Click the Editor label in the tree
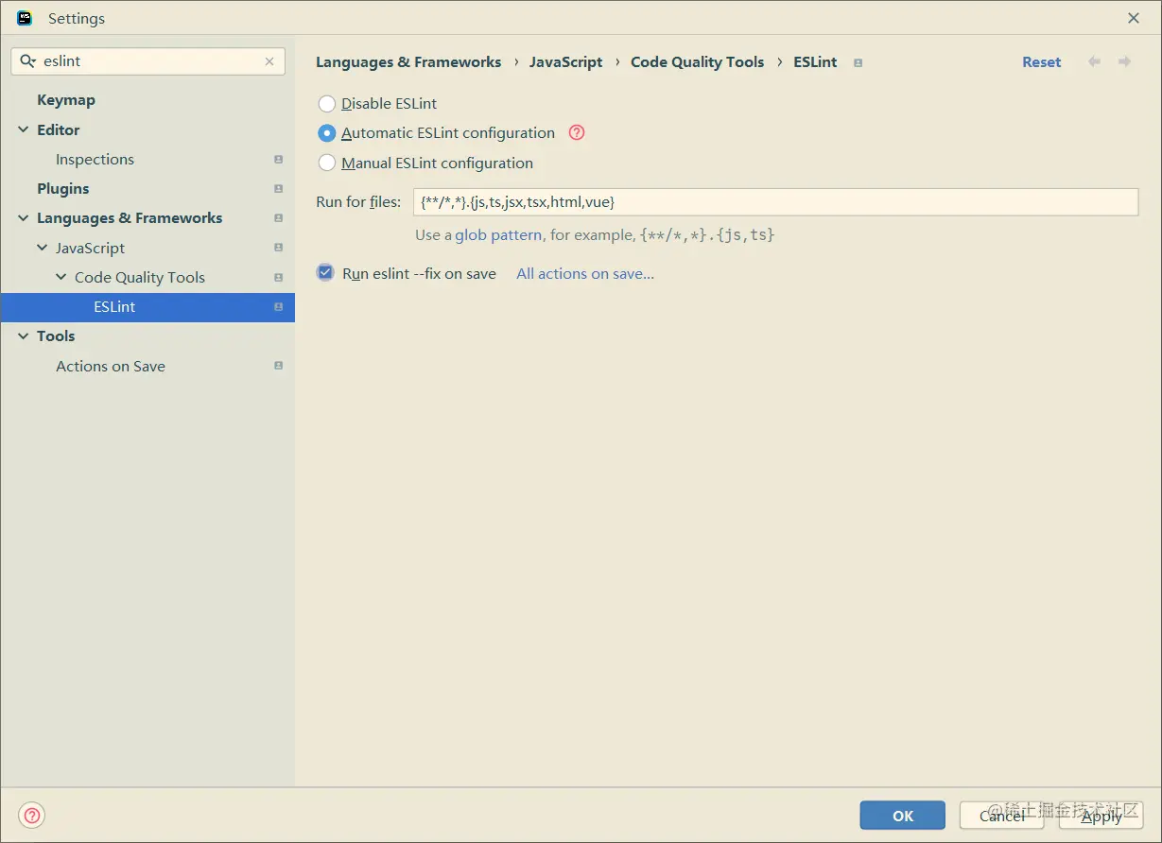Screen dimensions: 1162x843 click(59, 129)
